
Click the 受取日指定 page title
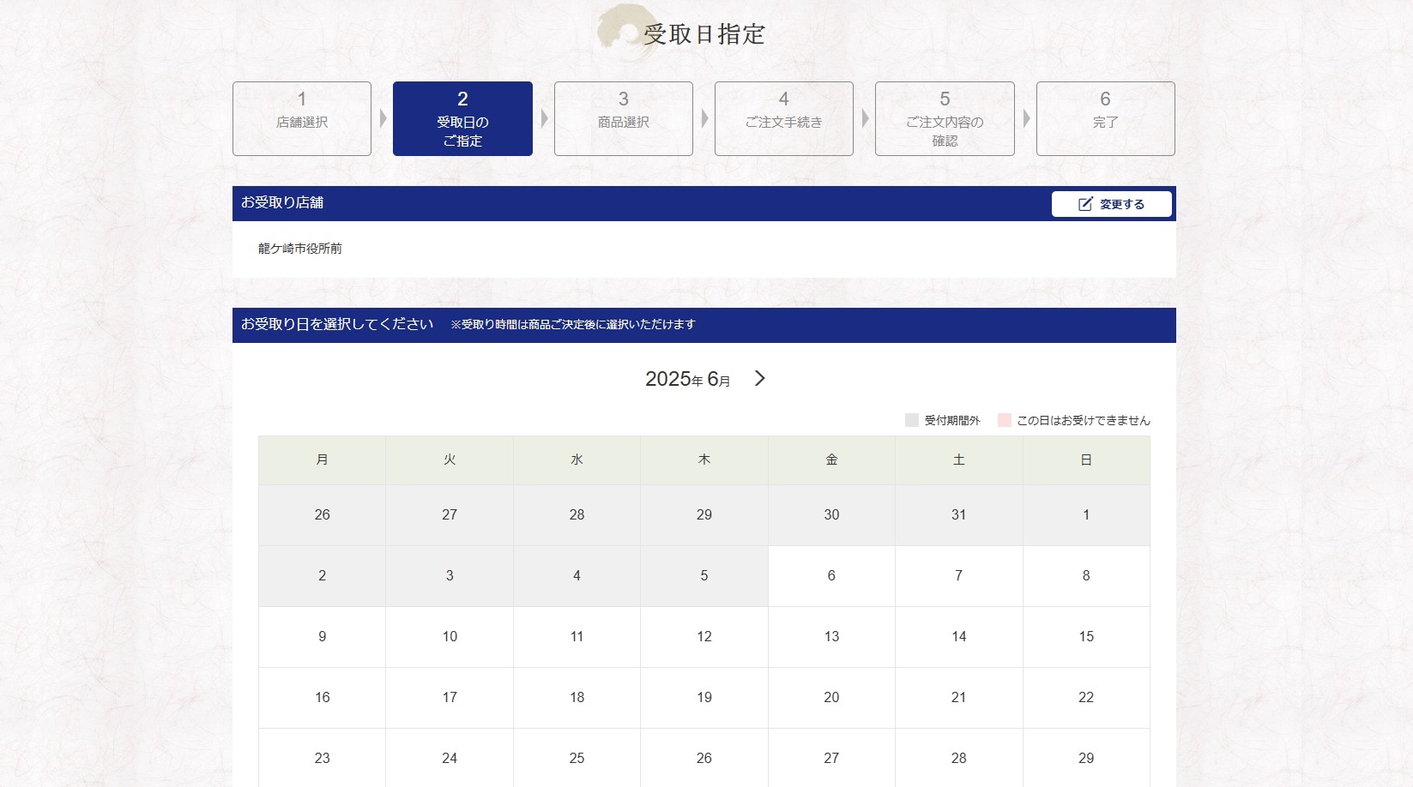(704, 34)
